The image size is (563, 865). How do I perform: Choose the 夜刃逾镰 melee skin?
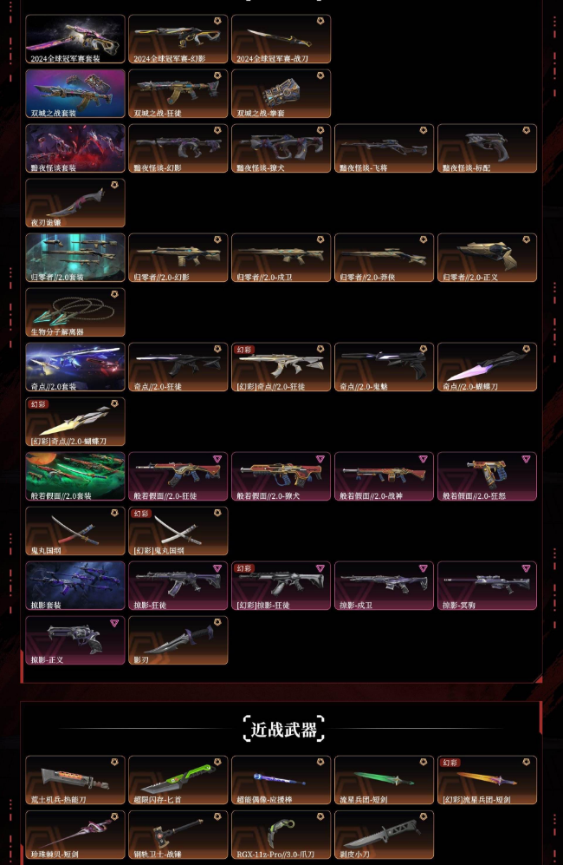coord(74,203)
